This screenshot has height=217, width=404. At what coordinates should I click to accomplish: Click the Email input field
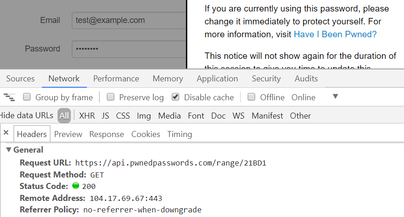[129, 20]
